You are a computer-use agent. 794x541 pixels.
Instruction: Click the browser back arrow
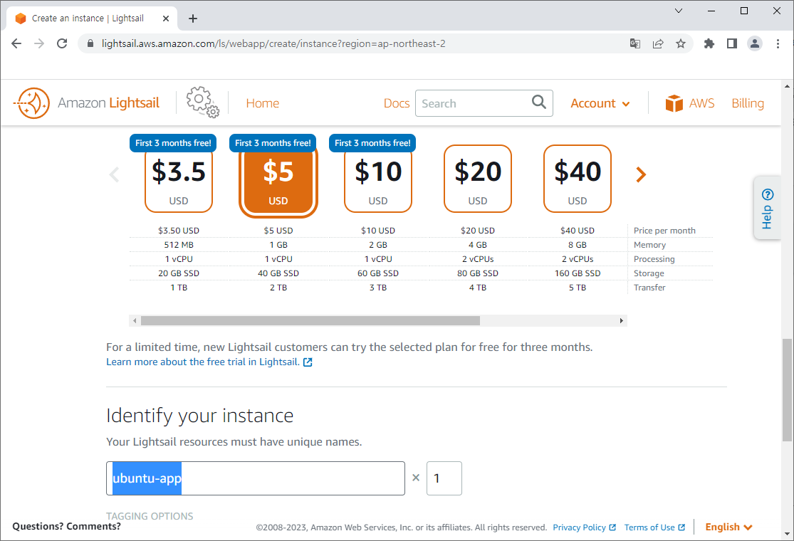click(16, 43)
